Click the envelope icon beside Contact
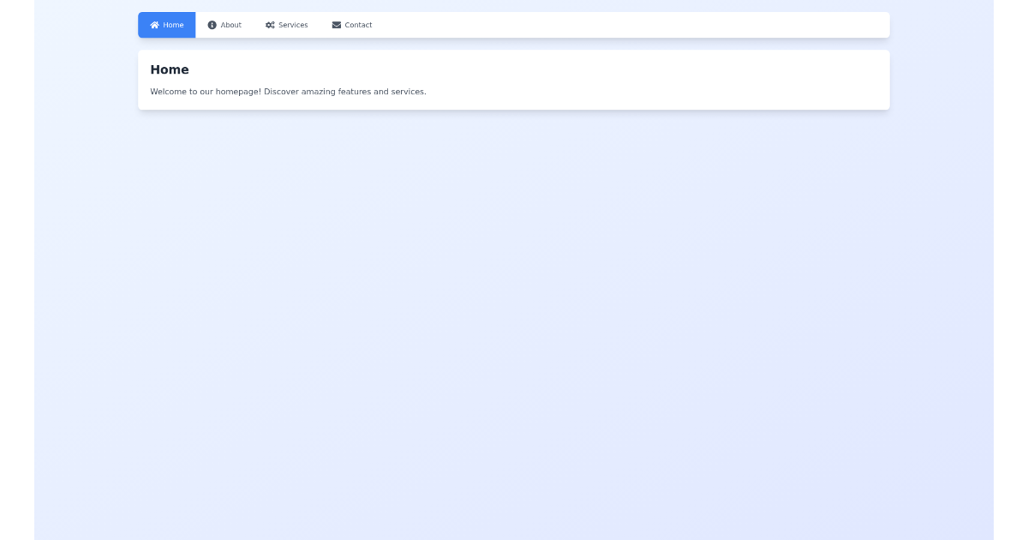1028x540 pixels. click(x=337, y=25)
